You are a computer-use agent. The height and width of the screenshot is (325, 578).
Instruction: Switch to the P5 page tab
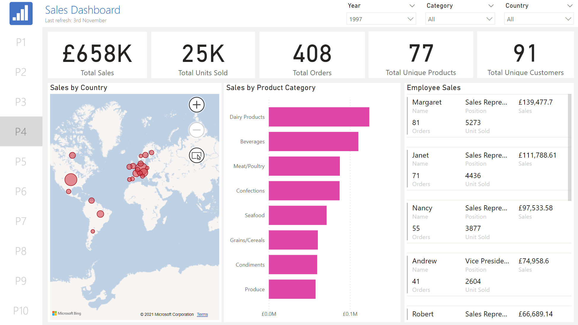(21, 162)
